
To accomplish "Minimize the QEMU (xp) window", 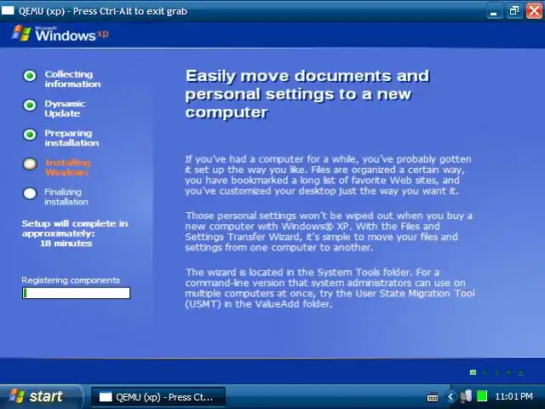I will point(494,11).
